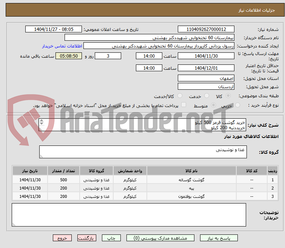Click the price validity time 14:00 field
Screen dimensions: 285x248
(x=149, y=68)
